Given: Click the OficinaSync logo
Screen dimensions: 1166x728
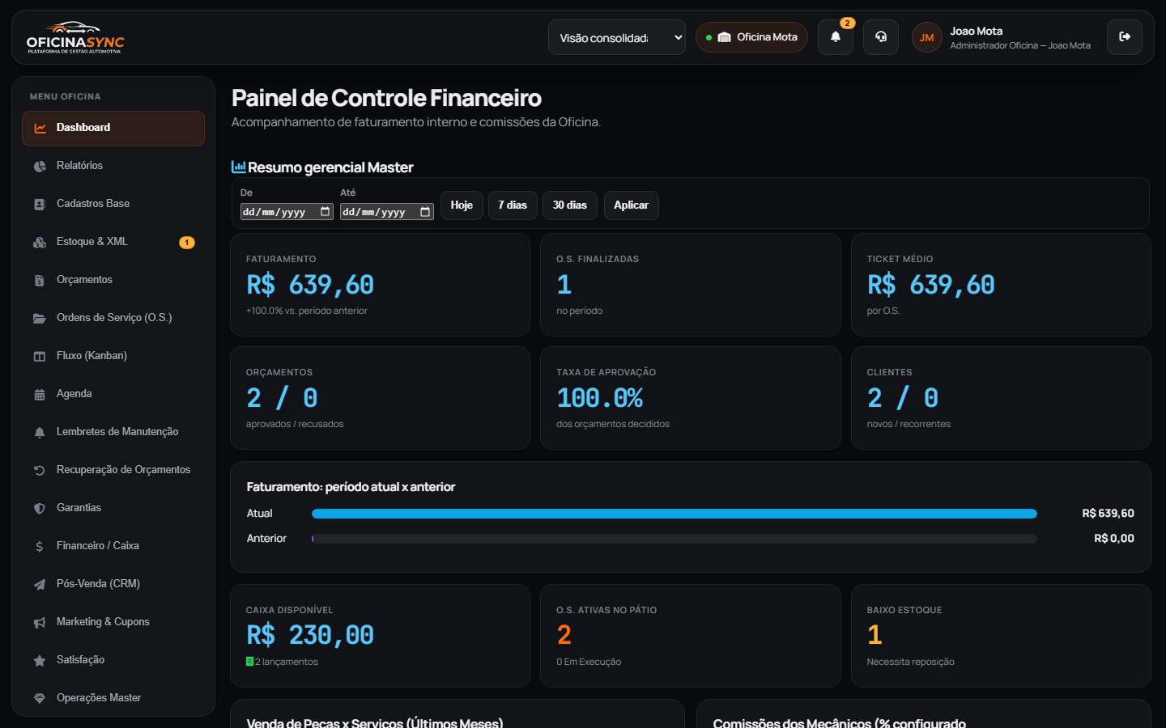Looking at the screenshot, I should [x=75, y=37].
